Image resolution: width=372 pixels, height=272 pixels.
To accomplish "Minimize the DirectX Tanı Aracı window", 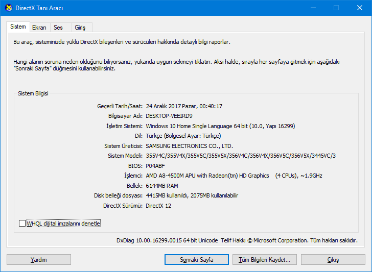I will tap(313, 8).
